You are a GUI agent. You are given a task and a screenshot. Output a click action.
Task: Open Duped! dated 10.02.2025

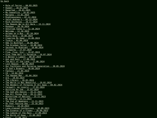pos(17,8)
